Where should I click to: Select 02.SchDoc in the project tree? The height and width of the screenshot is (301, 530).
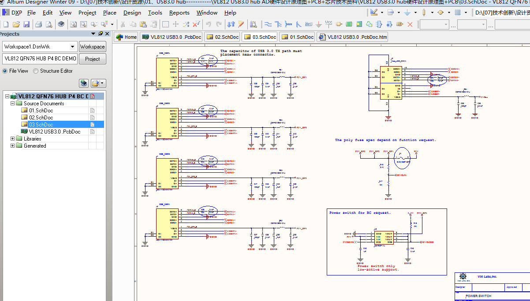point(41,117)
